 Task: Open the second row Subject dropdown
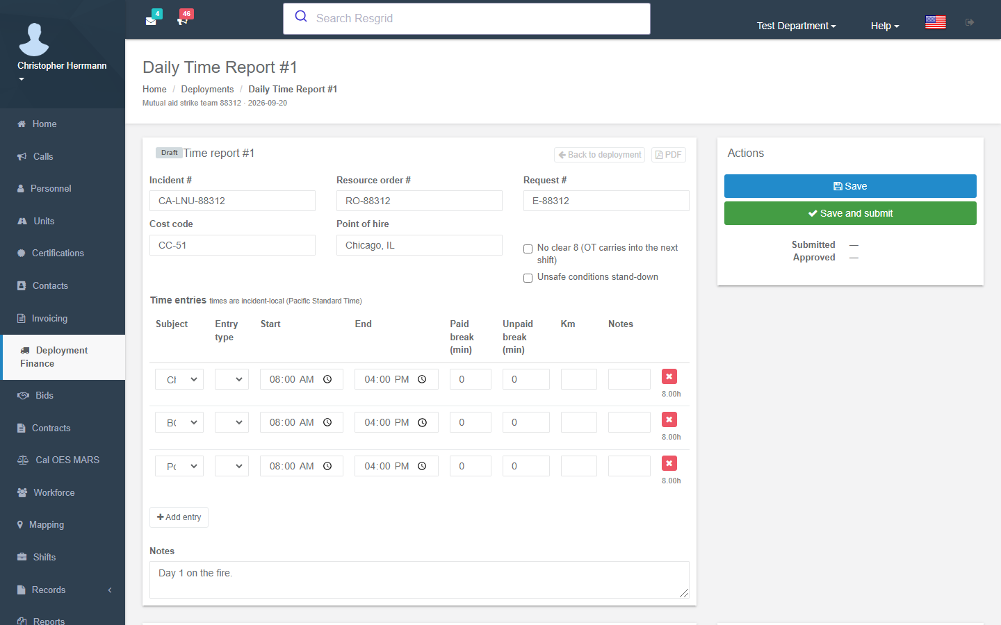179,422
